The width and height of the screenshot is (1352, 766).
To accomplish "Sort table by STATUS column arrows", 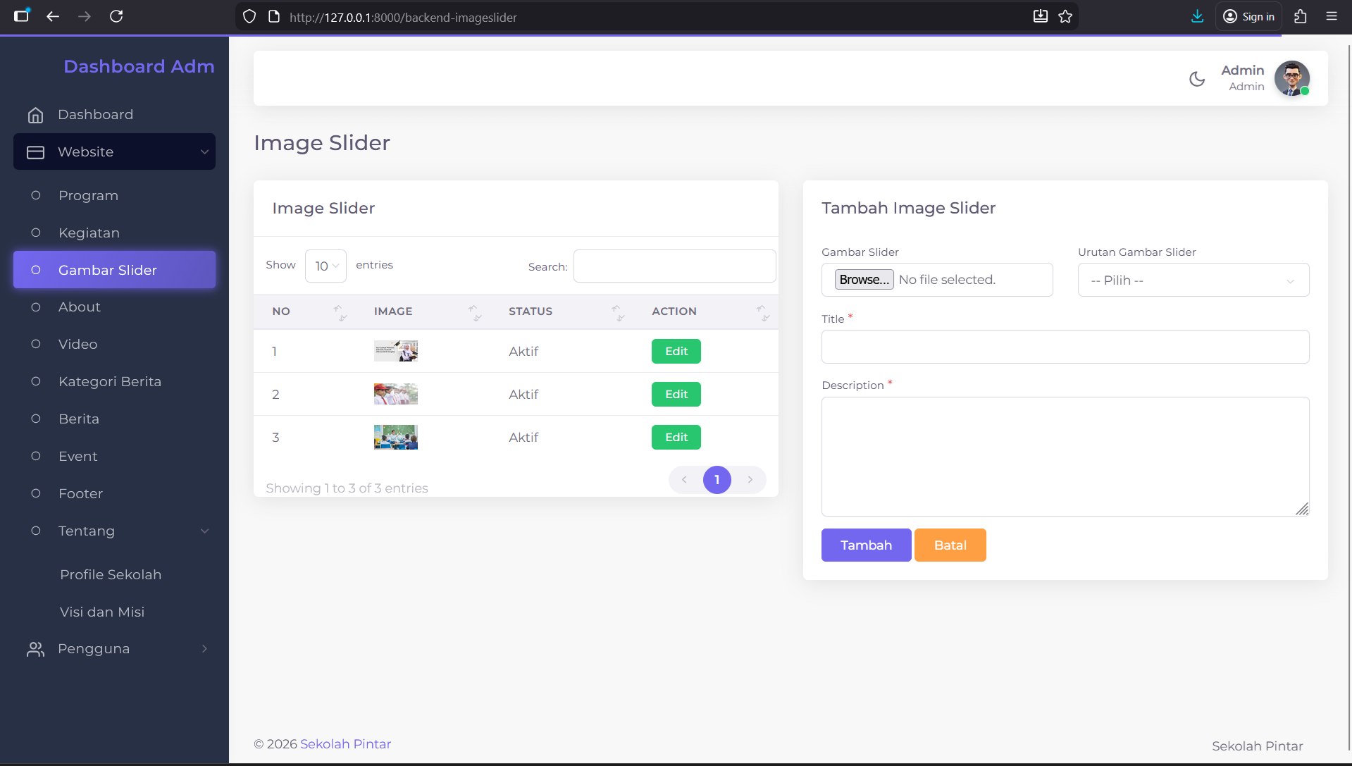I will pyautogui.click(x=619, y=312).
